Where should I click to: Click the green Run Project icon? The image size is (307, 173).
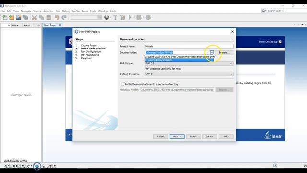pos(130,17)
